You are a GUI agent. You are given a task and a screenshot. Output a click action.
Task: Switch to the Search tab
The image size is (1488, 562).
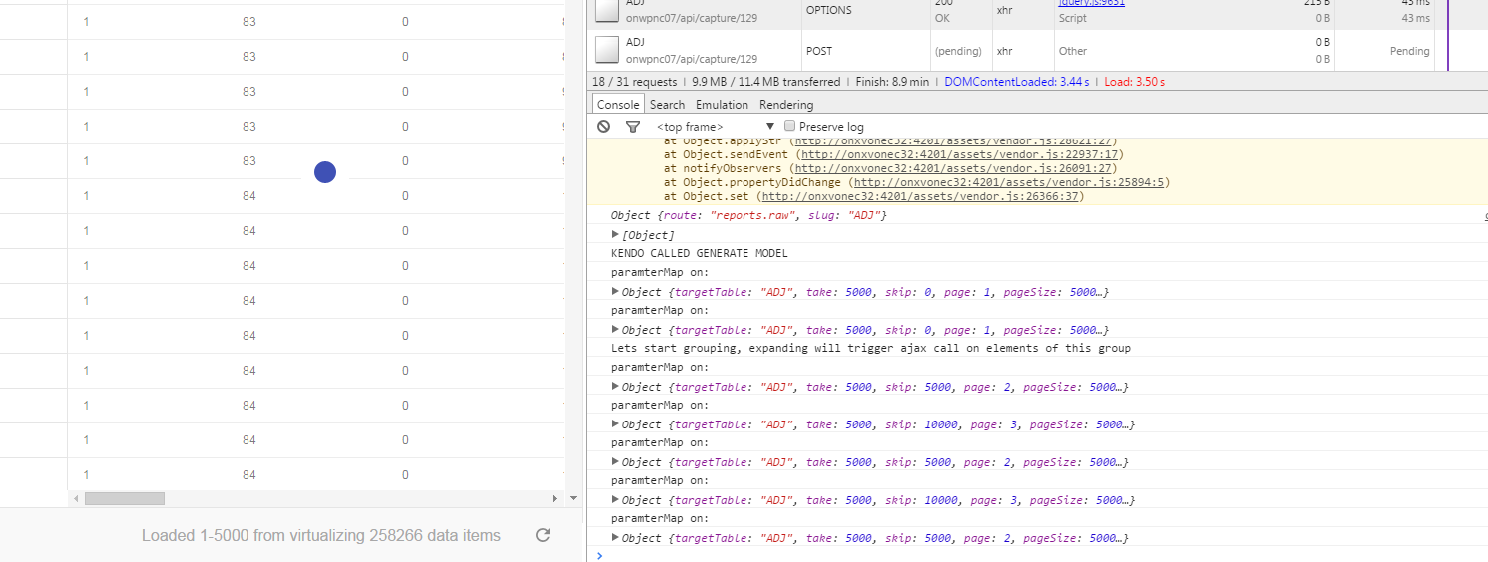[x=667, y=105]
